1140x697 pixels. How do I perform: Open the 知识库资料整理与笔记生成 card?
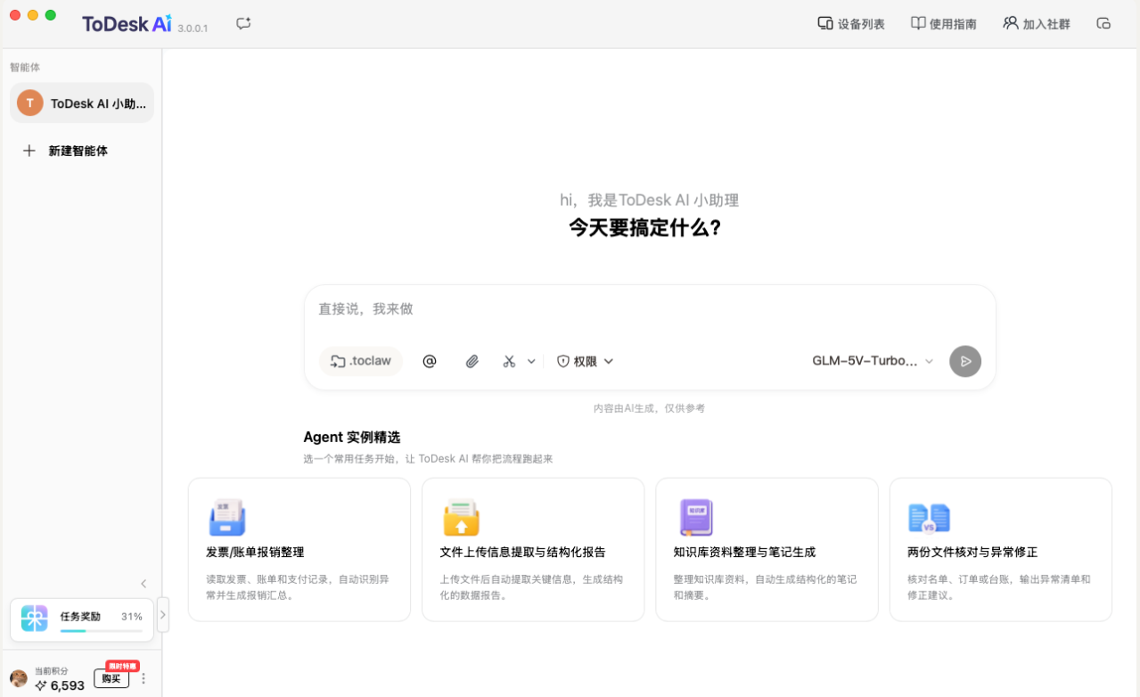767,549
